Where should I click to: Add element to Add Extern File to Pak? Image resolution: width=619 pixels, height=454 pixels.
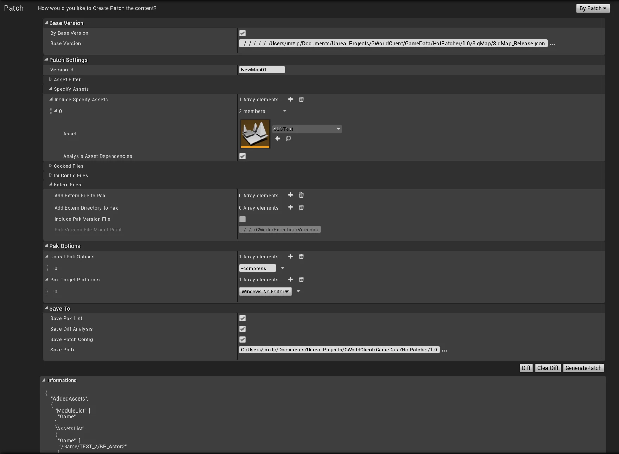click(x=290, y=195)
